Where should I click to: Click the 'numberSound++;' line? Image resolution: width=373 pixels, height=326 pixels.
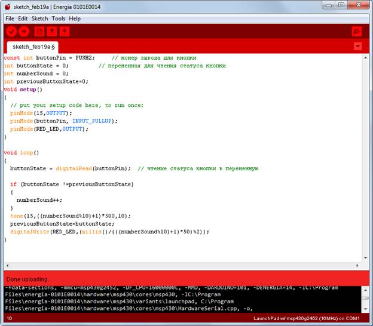(x=39, y=200)
